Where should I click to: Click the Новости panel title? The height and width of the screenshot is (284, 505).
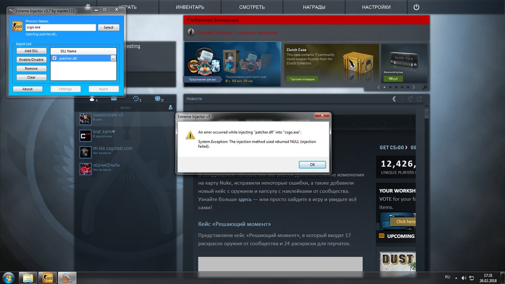(194, 99)
